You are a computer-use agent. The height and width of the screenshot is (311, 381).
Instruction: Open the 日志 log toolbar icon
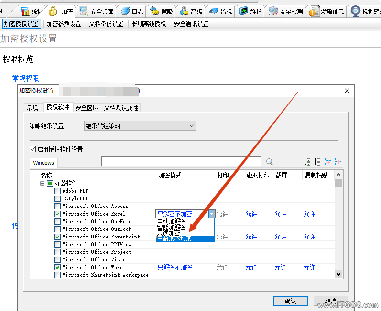click(x=131, y=11)
